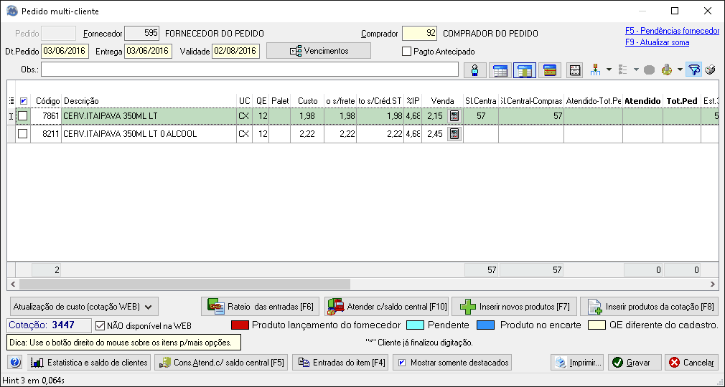725x387 pixels.
Task: Click the Comprador code field
Action: pyautogui.click(x=419, y=33)
